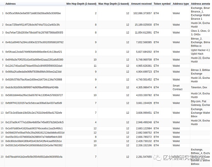
Task: Click the Address annotation column header
Action: pyautogui.click(x=200, y=4)
